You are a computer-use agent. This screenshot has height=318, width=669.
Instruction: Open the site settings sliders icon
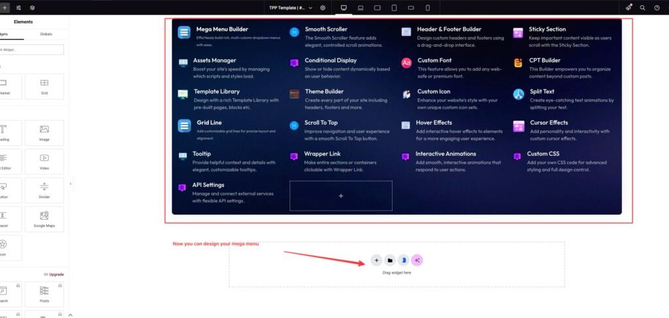19,8
